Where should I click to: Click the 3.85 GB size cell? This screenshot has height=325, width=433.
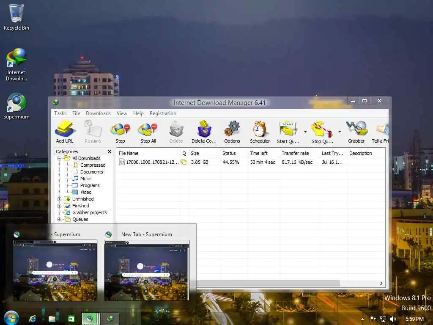(x=200, y=162)
